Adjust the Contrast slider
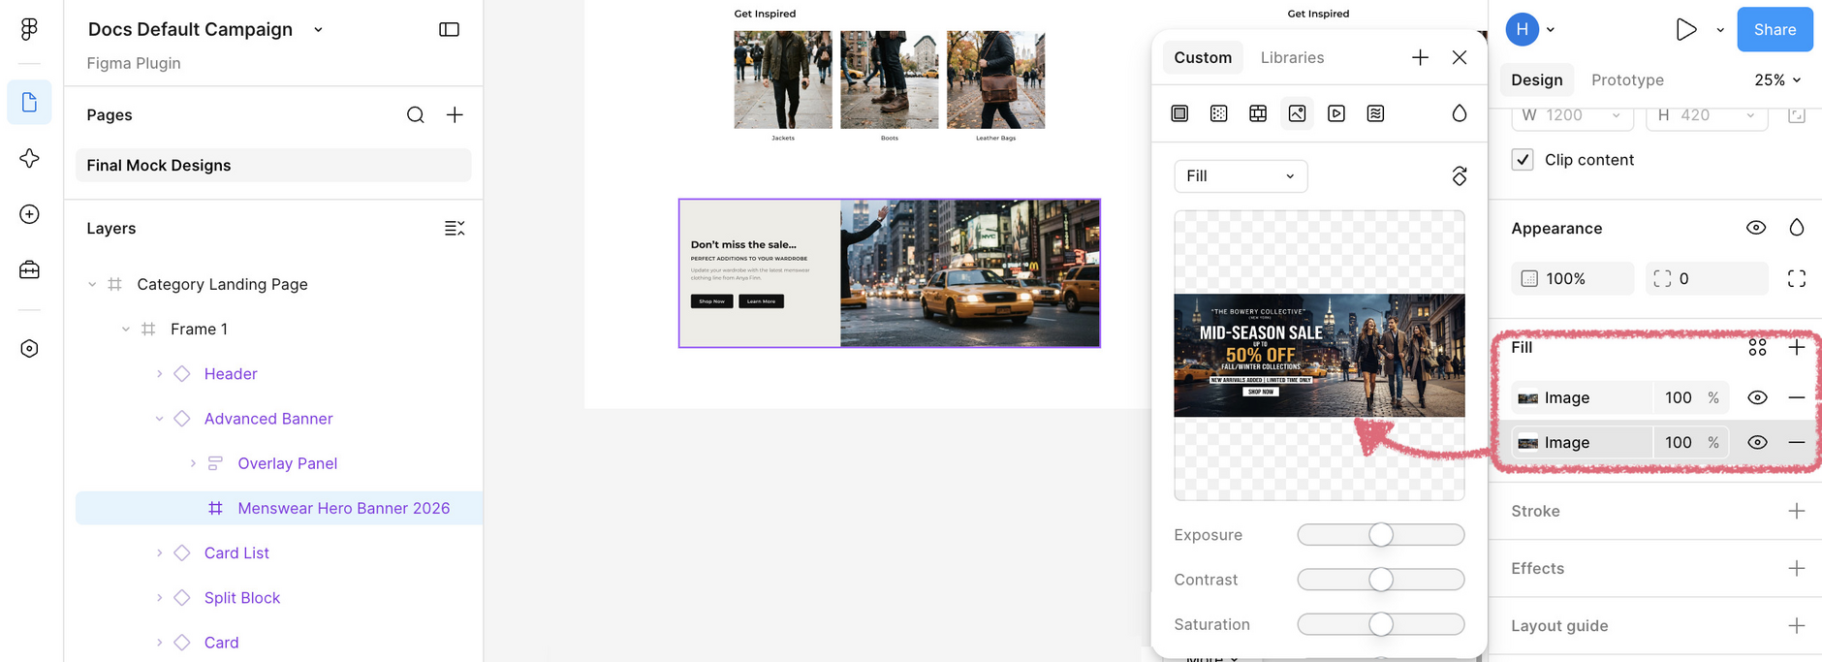This screenshot has width=1822, height=662. (1381, 579)
